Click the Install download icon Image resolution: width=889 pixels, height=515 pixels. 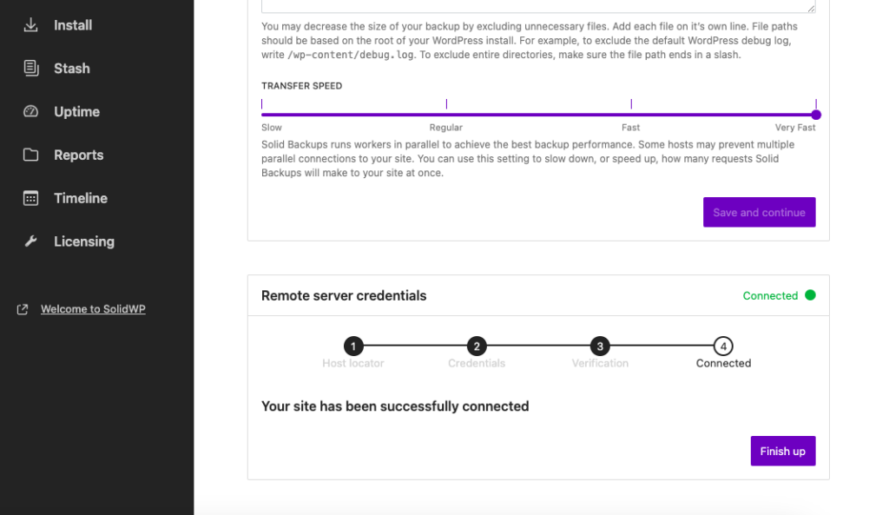coord(31,25)
